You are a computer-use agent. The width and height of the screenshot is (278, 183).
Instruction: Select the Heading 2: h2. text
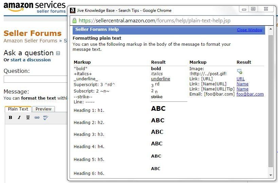pyautogui.click(x=89, y=122)
